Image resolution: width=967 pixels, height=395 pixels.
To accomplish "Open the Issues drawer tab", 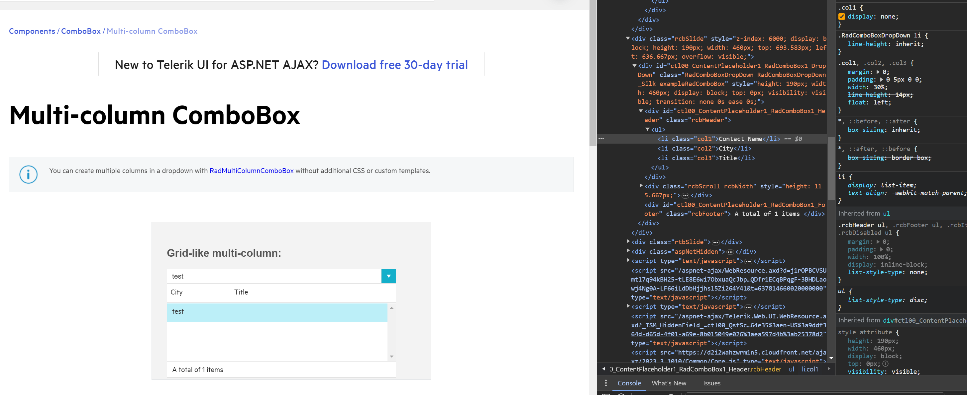I will coord(711,383).
